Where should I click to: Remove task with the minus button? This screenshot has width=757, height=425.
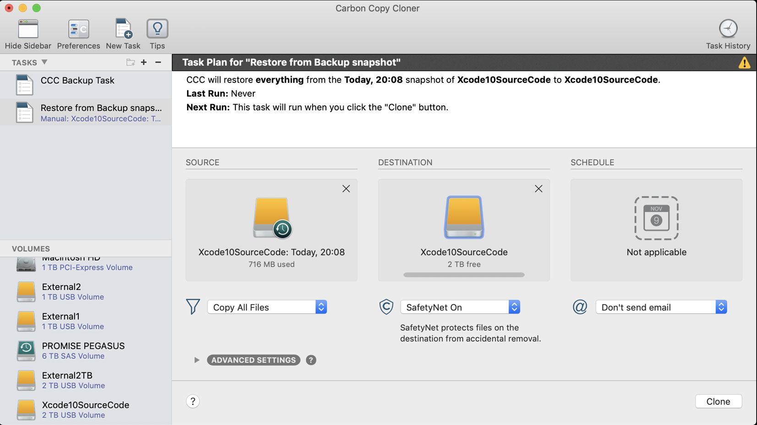point(158,62)
